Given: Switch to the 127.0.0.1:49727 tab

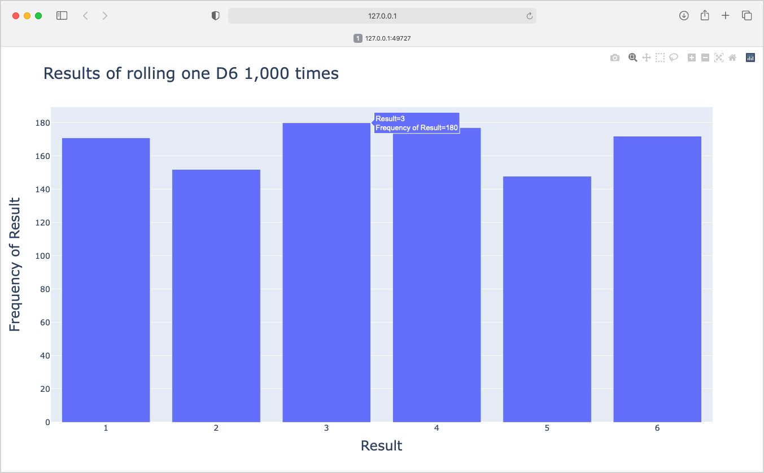Looking at the screenshot, I should click(382, 38).
